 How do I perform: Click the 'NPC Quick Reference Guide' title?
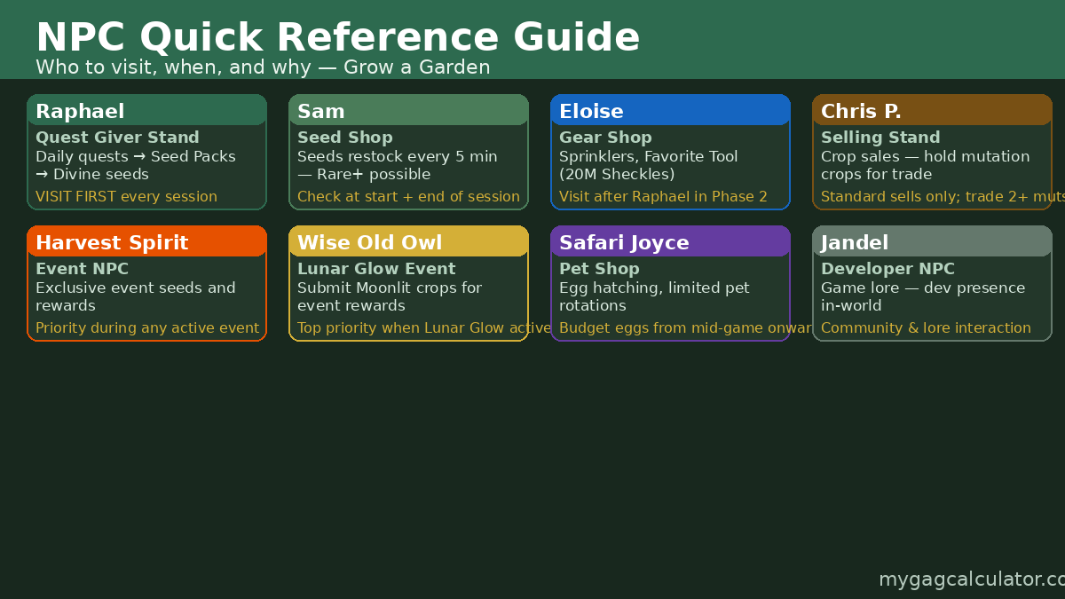337,38
